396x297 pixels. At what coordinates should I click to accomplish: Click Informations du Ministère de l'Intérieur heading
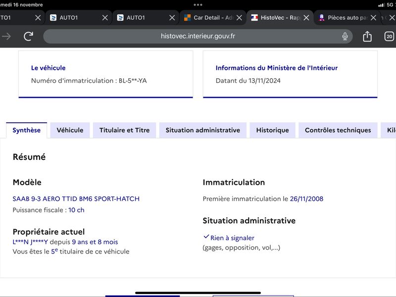click(277, 68)
